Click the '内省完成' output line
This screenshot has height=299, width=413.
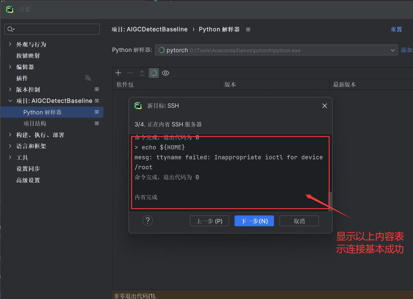pyautogui.click(x=146, y=197)
